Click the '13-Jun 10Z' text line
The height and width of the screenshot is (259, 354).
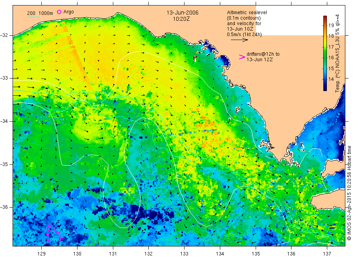(x=240, y=29)
